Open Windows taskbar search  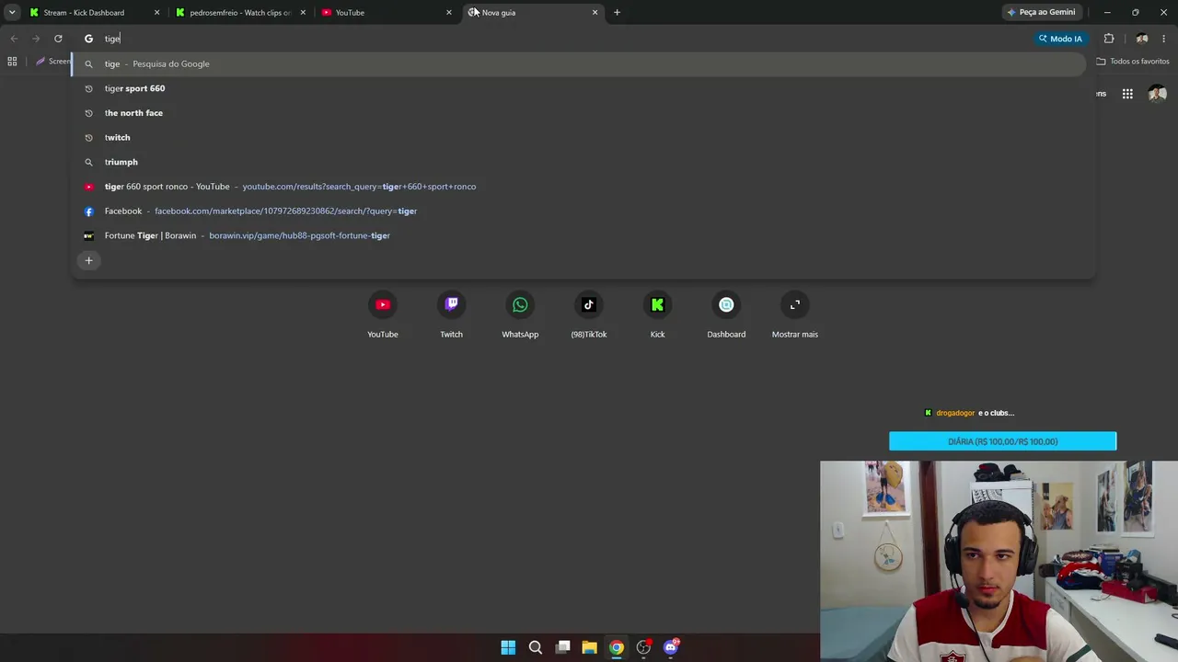(536, 647)
